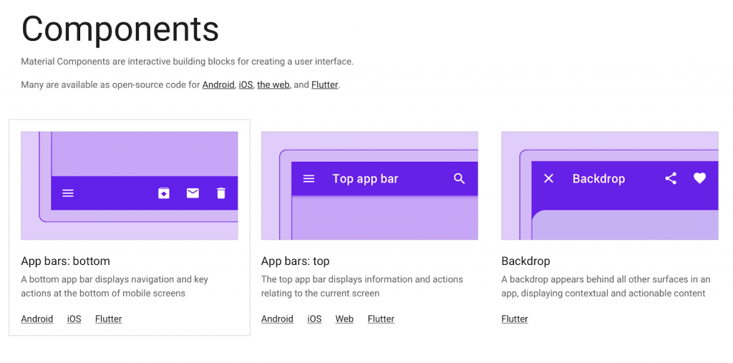This screenshot has height=363, width=733.
Task: Click the heart favorite icon in Backdrop illustration
Action: [x=699, y=178]
